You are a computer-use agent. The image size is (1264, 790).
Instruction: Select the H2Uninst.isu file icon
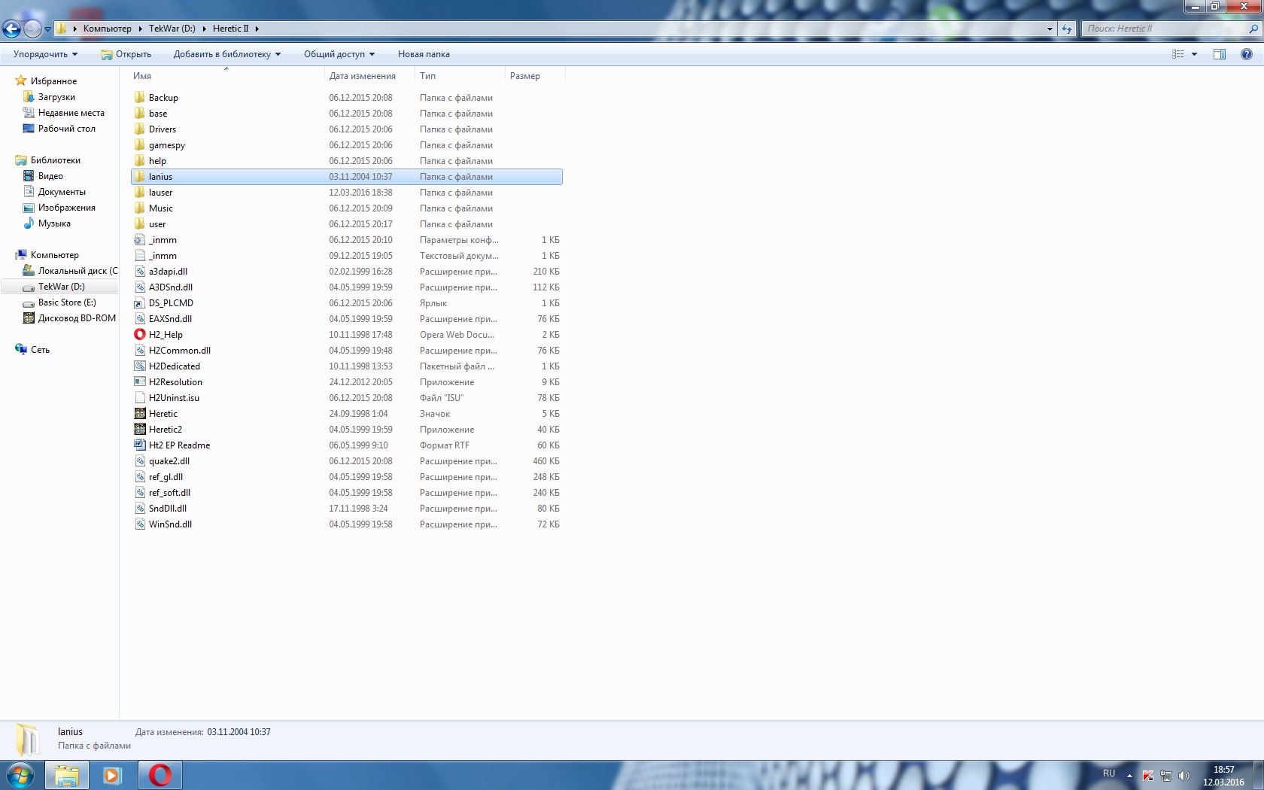pyautogui.click(x=140, y=398)
